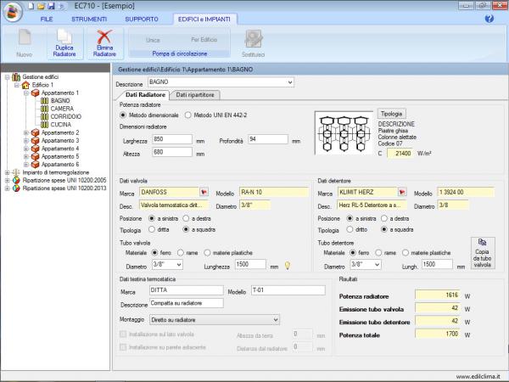Image resolution: width=509 pixels, height=382 pixels.
Task: Switch to the Dati ripartitore tab
Action: 197,95
